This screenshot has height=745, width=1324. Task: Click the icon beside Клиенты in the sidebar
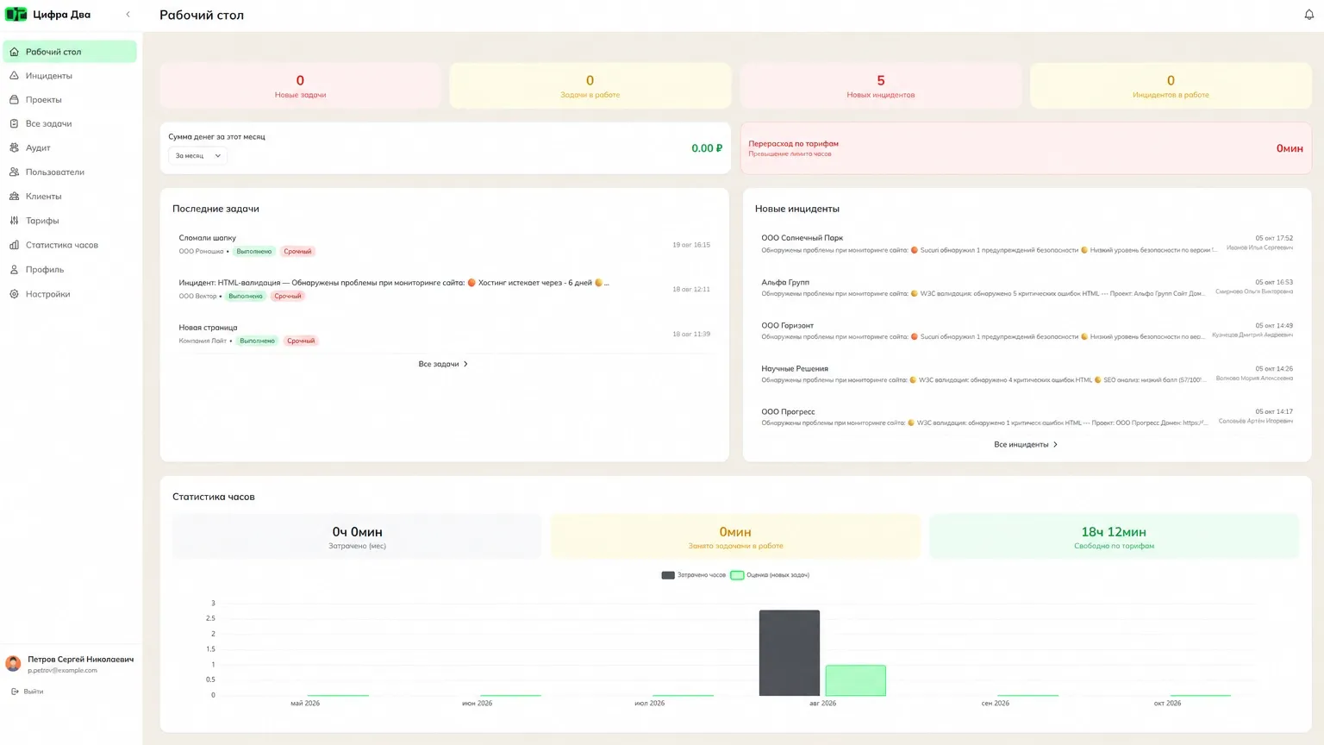coord(14,197)
